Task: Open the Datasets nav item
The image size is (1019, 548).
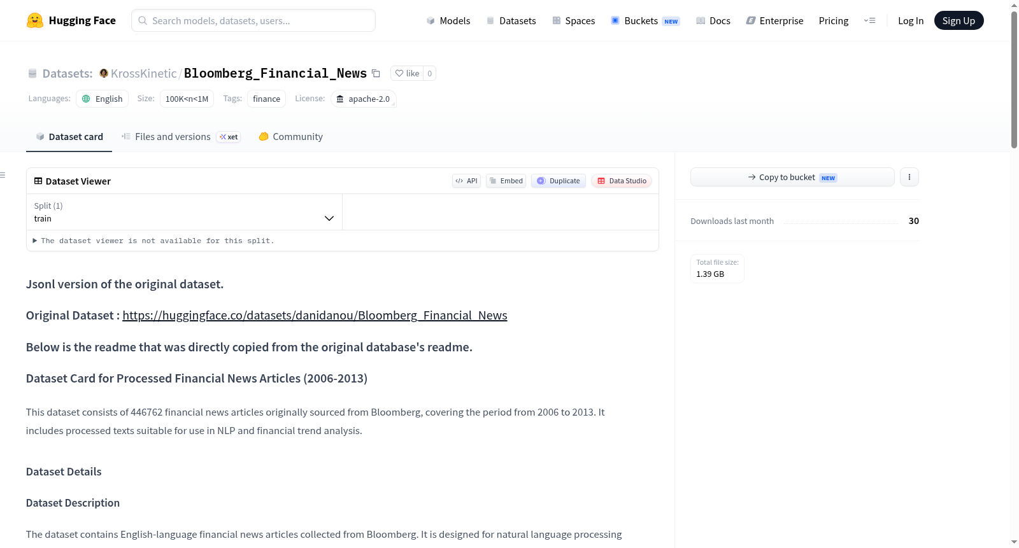Action: [x=511, y=20]
